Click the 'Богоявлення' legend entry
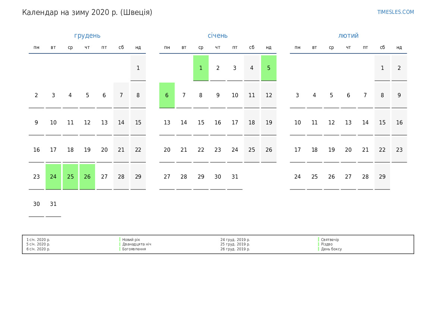436x309 pixels. click(134, 249)
